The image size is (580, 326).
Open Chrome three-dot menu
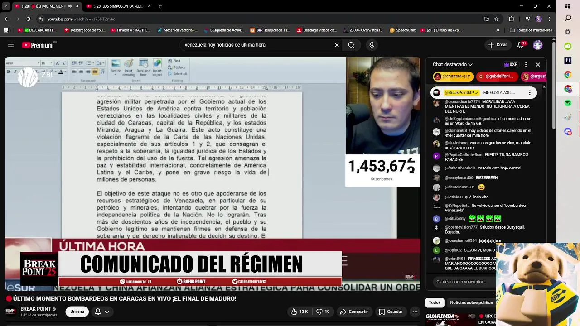coord(550,19)
